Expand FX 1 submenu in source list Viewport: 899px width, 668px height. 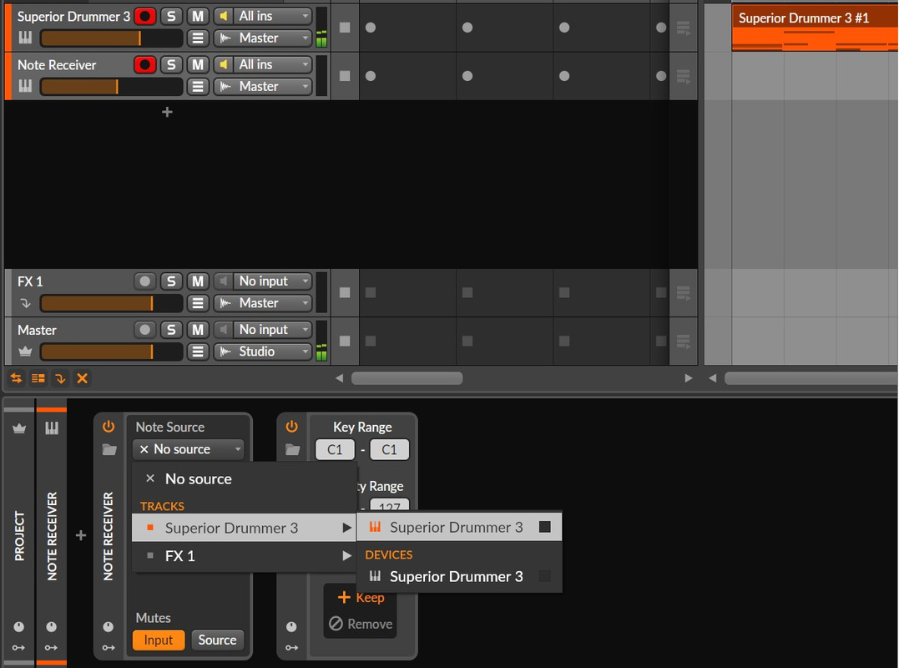click(245, 556)
